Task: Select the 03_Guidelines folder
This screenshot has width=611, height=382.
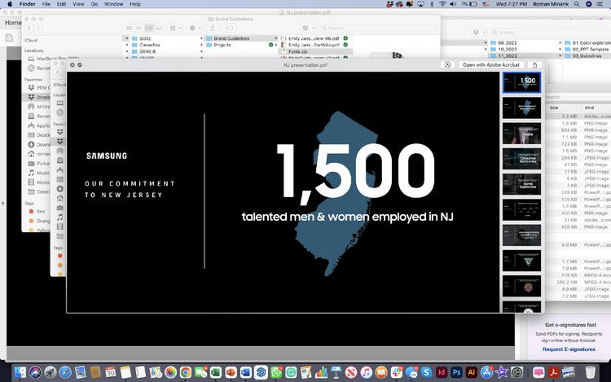Action: click(587, 55)
